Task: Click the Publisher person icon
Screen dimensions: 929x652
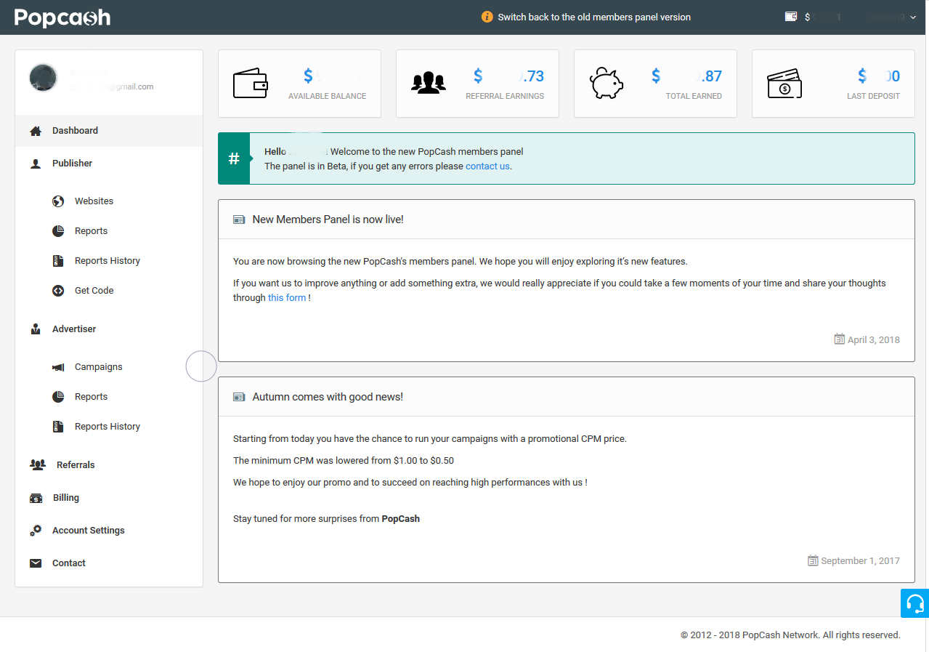Action: tap(36, 164)
